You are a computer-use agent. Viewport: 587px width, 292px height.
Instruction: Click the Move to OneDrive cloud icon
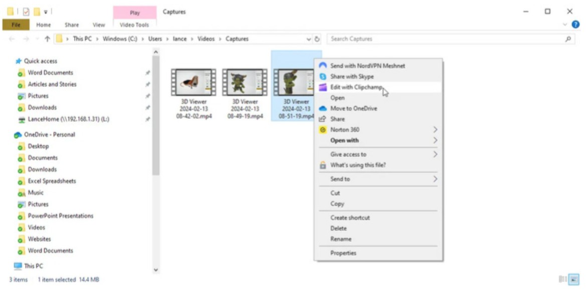point(323,108)
